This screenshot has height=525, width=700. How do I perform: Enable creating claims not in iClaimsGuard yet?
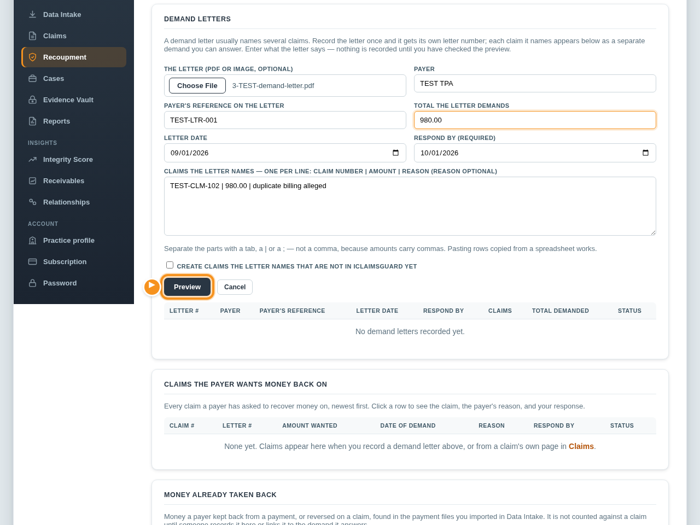(170, 265)
